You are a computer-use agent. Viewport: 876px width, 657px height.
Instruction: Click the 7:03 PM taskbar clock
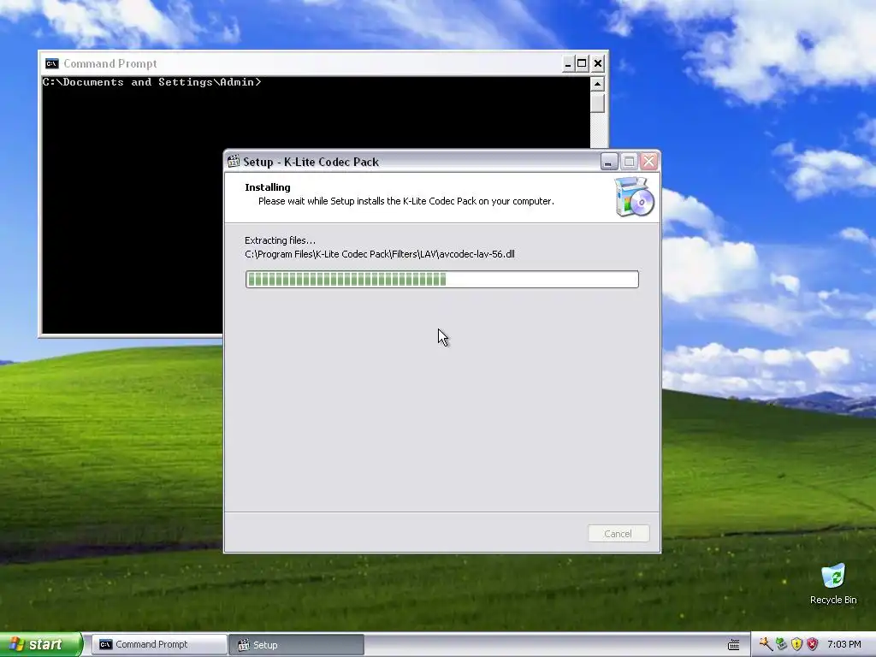[x=844, y=645]
